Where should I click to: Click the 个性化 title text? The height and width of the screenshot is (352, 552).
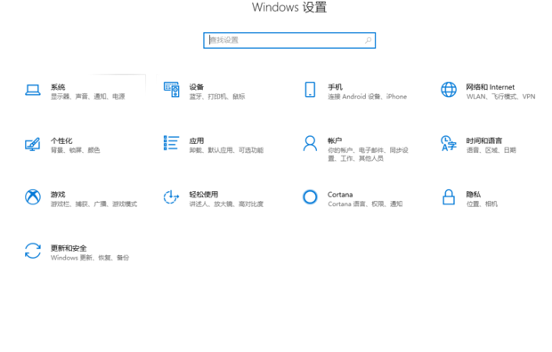click(61, 140)
